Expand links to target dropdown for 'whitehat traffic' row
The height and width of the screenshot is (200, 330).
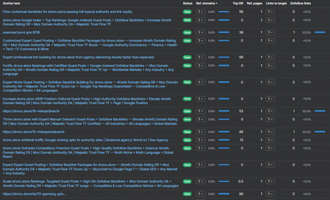click(270, 140)
